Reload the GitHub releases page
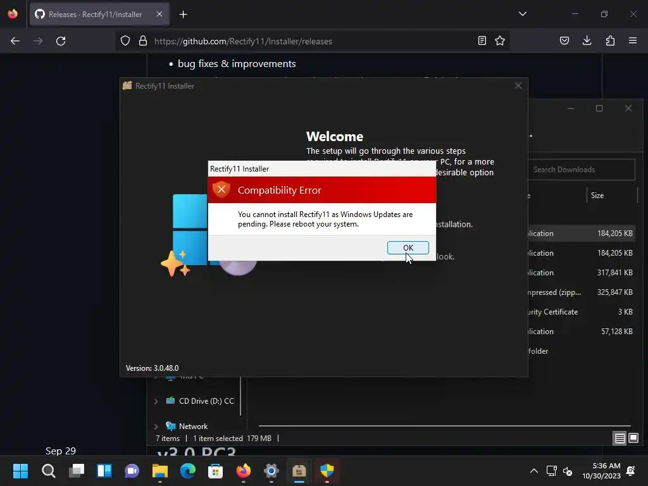The width and height of the screenshot is (648, 486). 61,41
